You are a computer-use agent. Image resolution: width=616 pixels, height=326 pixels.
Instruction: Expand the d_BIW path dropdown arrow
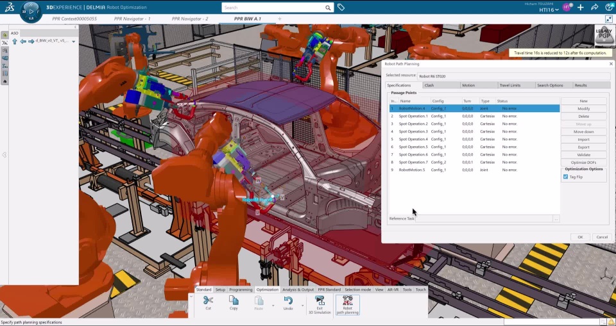[x=73, y=42]
